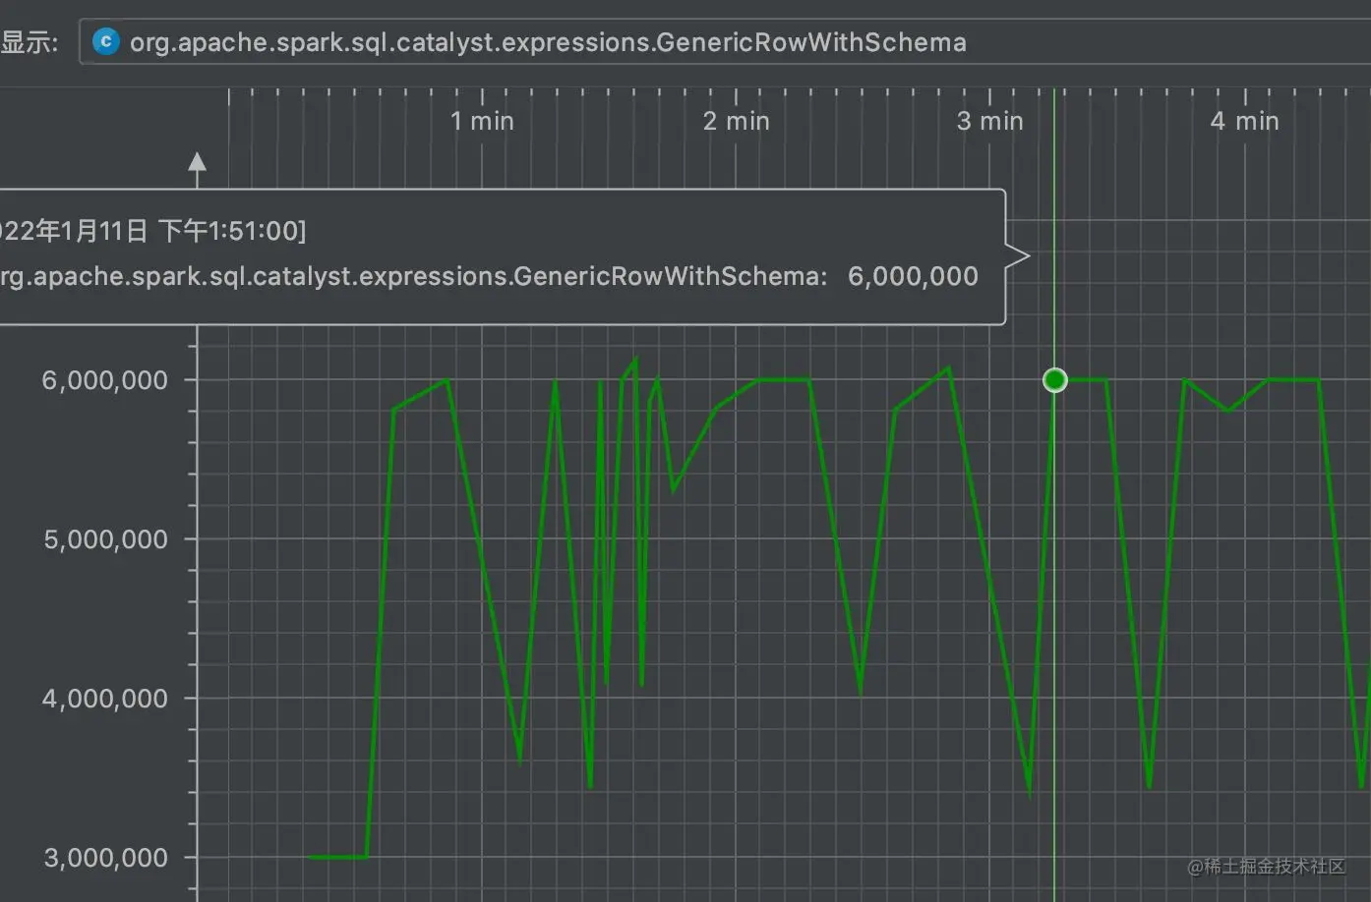Screen dimensions: 1371x902
Task: Click the tooltip timestamp 下午1:51:00
Action: pyautogui.click(x=231, y=231)
